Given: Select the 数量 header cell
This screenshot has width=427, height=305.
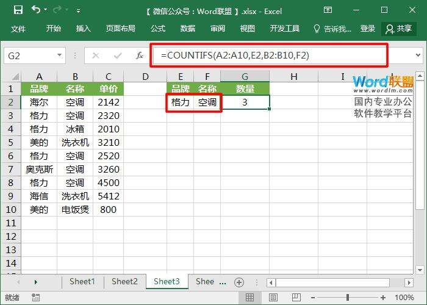Looking at the screenshot, I should 245,89.
